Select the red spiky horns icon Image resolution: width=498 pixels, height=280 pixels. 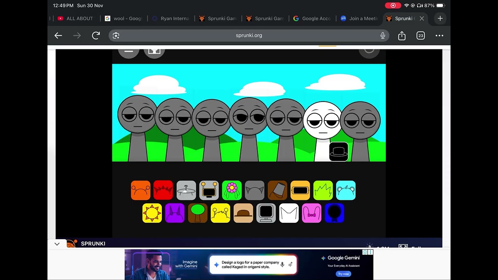[163, 191]
